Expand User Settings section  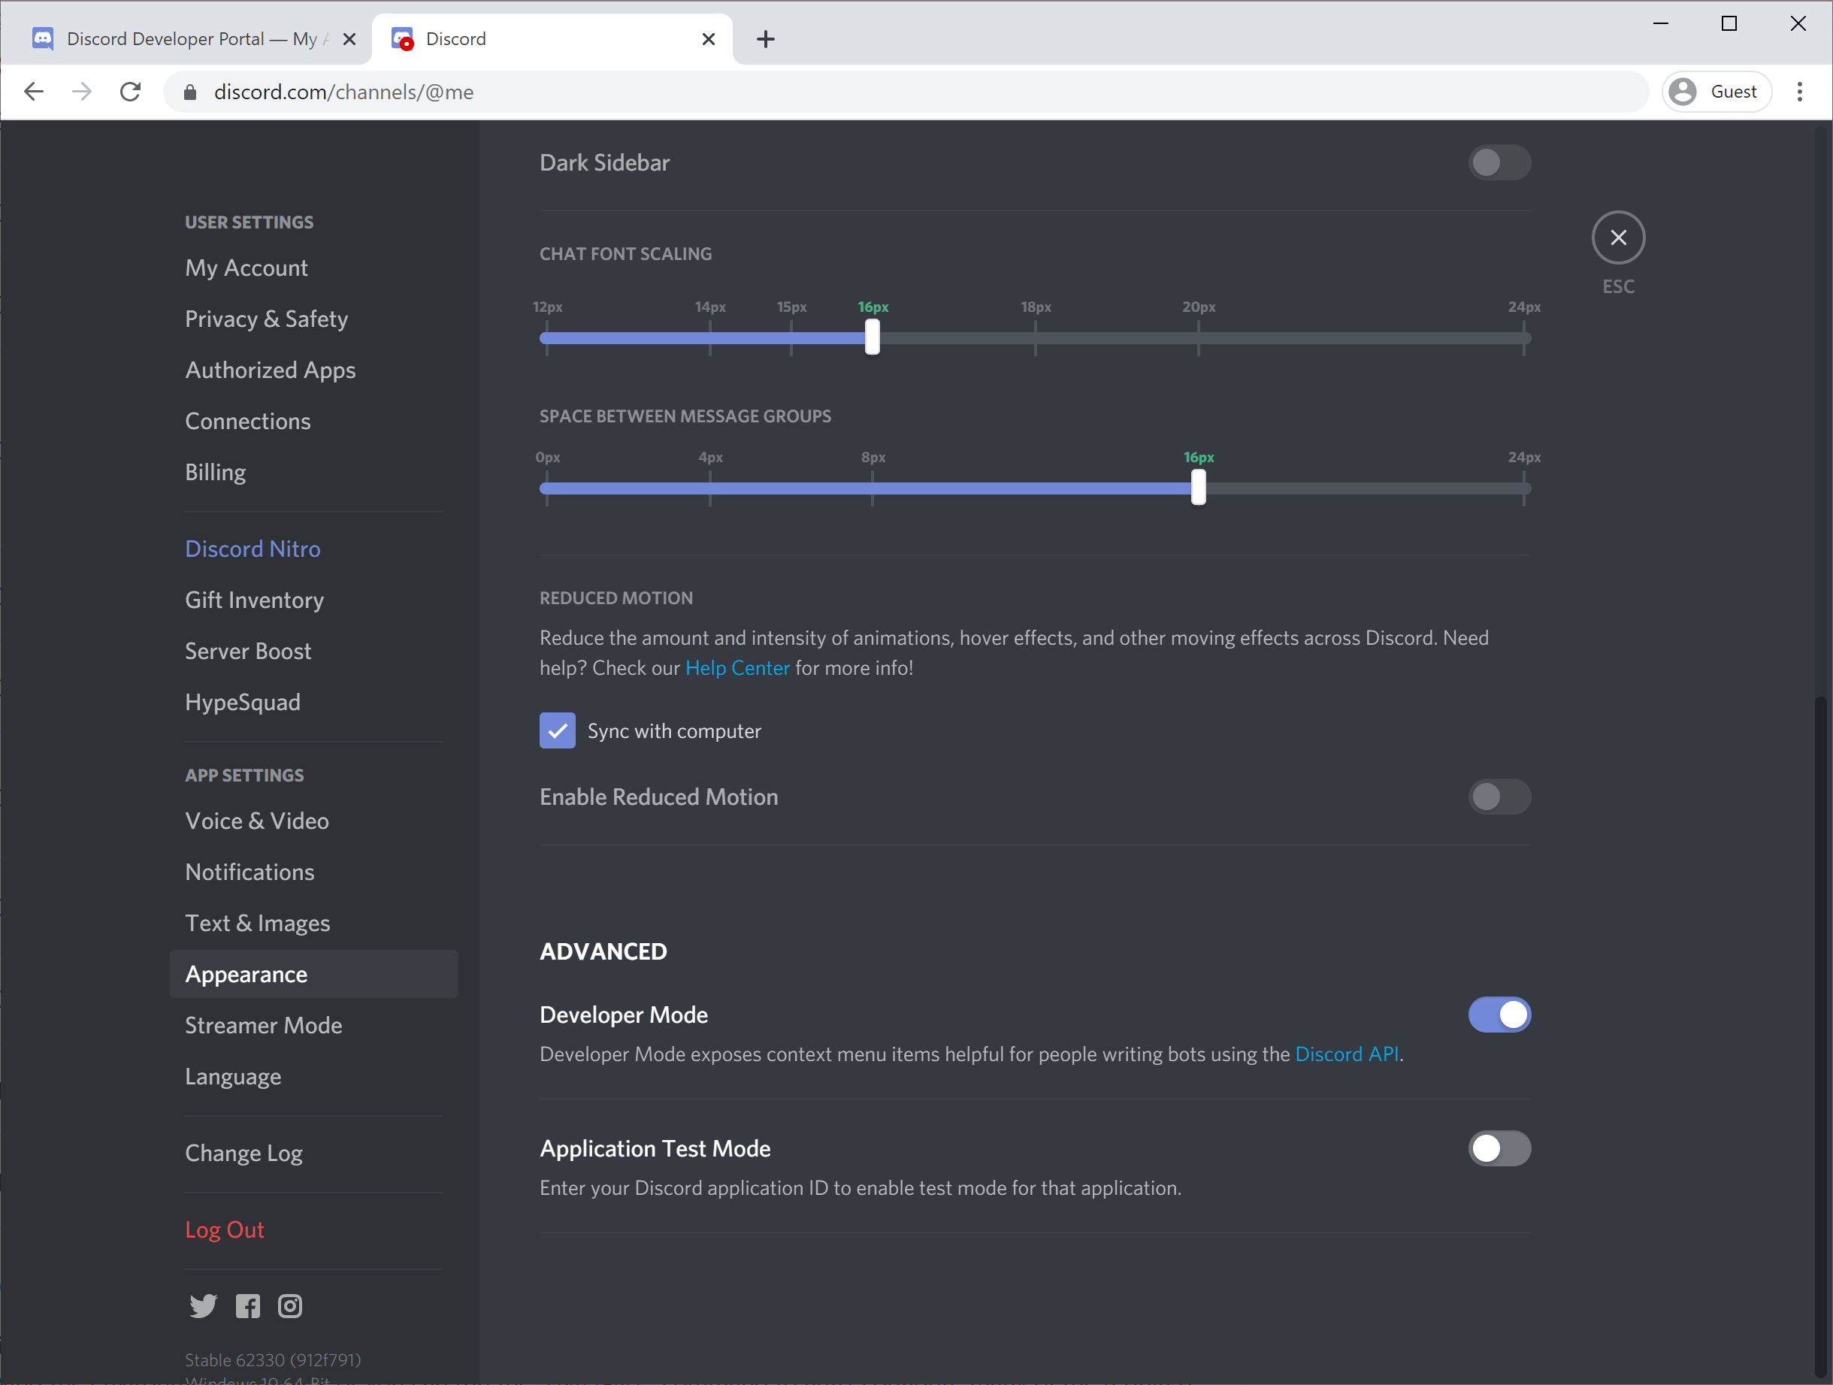click(x=249, y=221)
